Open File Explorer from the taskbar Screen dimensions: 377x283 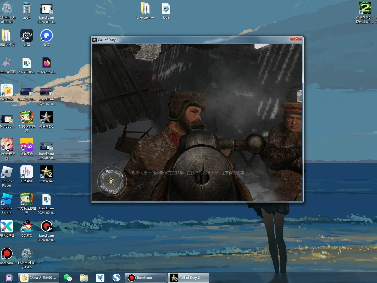tap(84, 278)
